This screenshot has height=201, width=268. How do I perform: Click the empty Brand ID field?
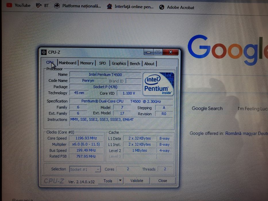134,81
